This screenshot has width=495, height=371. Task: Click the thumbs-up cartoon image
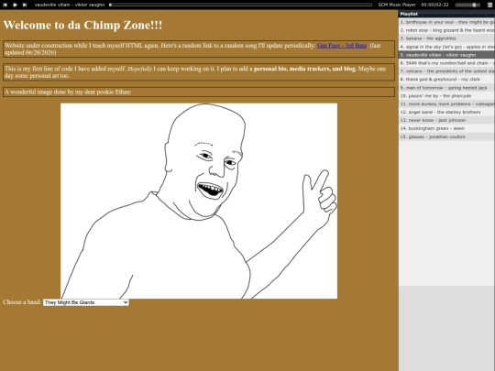coord(199,201)
